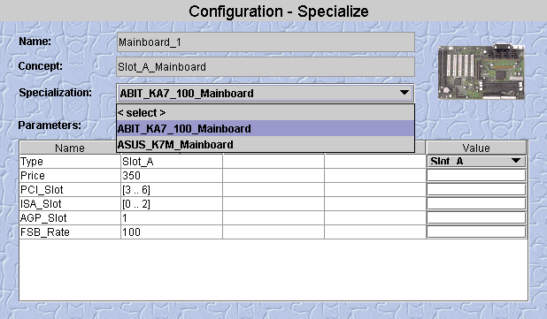This screenshot has height=319, width=547.
Task: Click the 100 cell in FSB_Rate row
Action: [x=172, y=232]
